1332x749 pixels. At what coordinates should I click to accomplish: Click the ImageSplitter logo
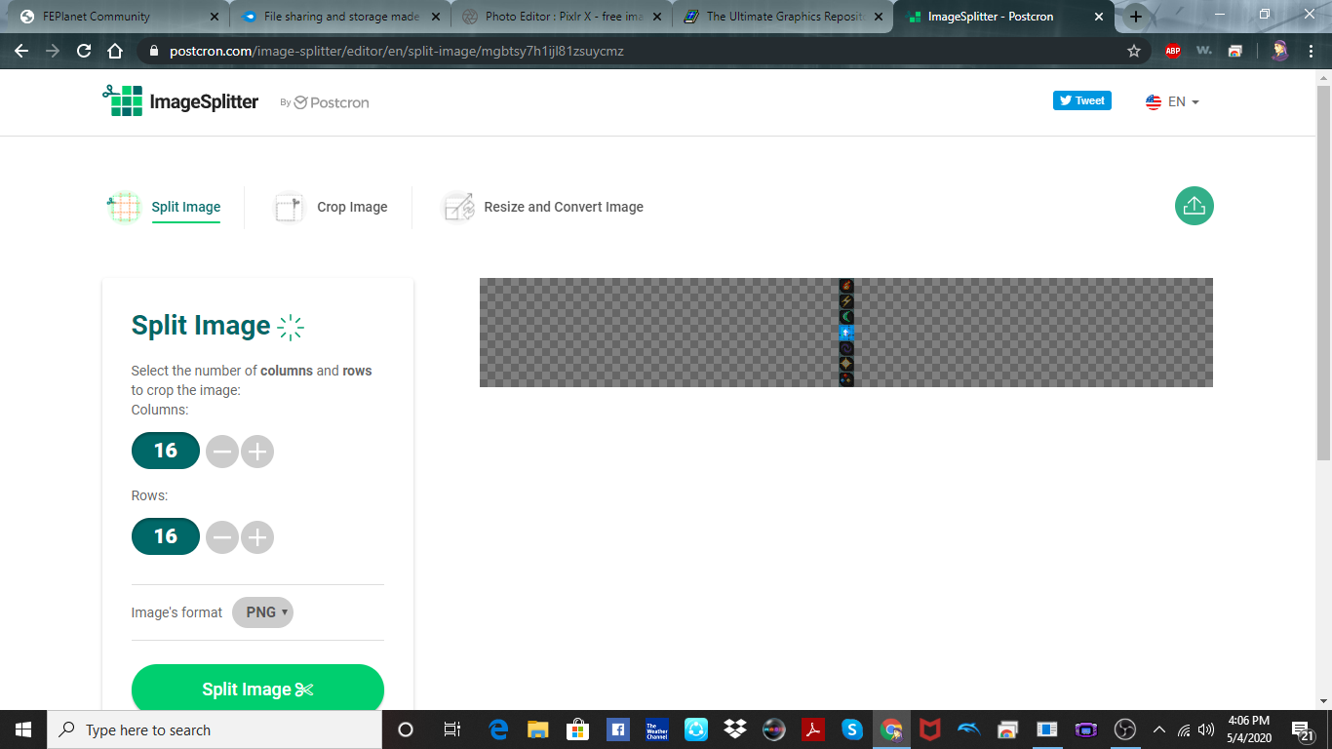[x=180, y=101]
